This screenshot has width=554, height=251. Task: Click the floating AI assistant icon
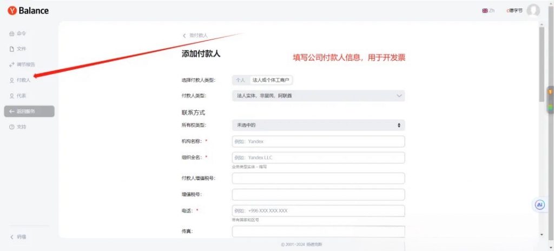point(539,205)
